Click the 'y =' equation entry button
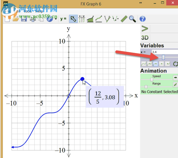 click(63, 19)
